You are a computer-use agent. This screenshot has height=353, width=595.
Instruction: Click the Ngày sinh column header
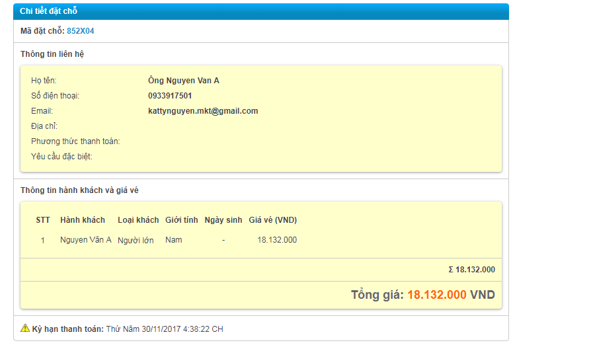223,220
